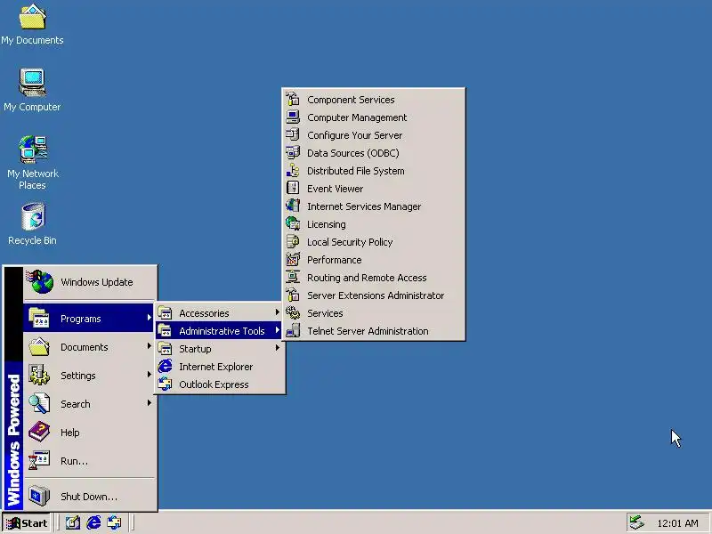This screenshot has width=712, height=534.
Task: Click the Event Viewer icon
Action: point(293,188)
